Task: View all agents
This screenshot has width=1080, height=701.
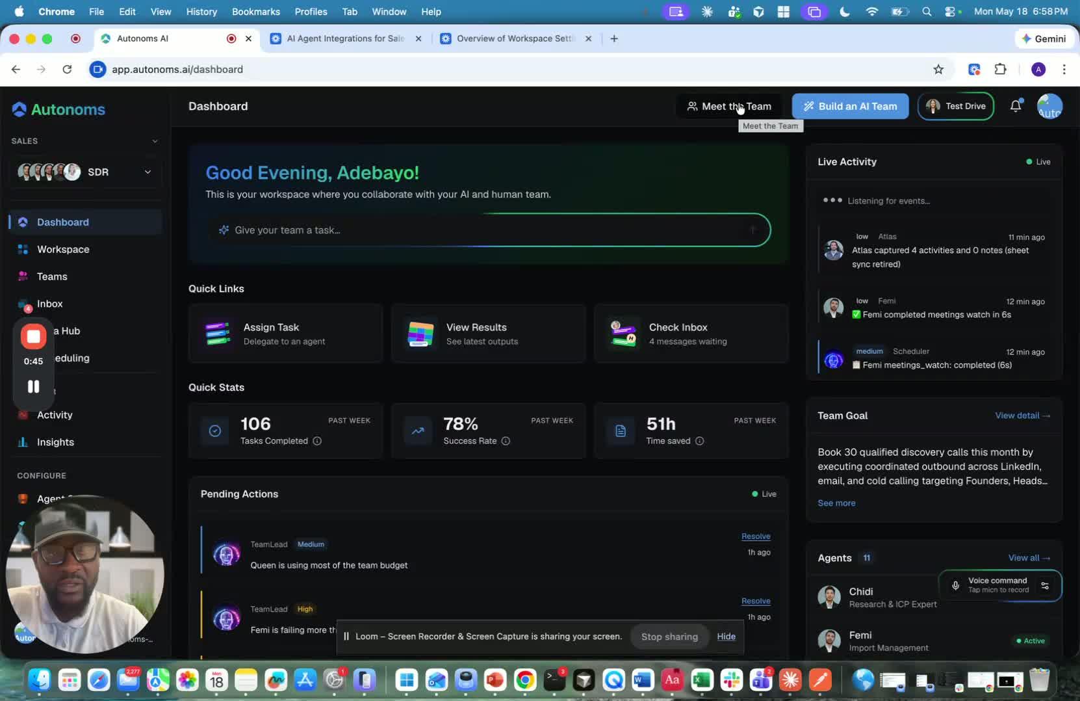Action: (x=1029, y=558)
